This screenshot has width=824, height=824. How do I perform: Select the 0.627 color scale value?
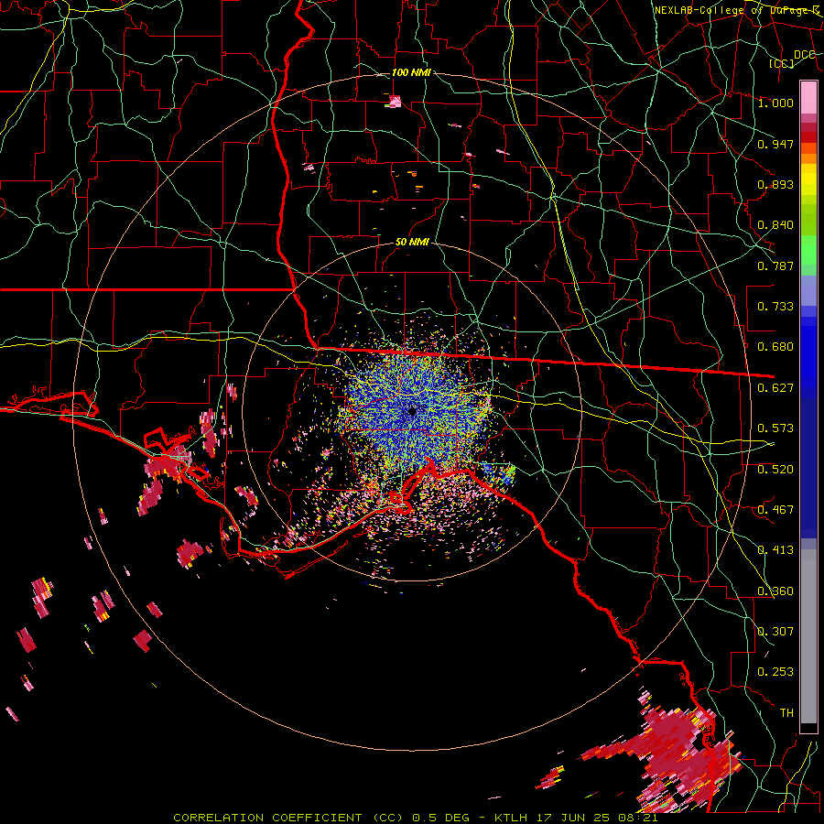775,388
